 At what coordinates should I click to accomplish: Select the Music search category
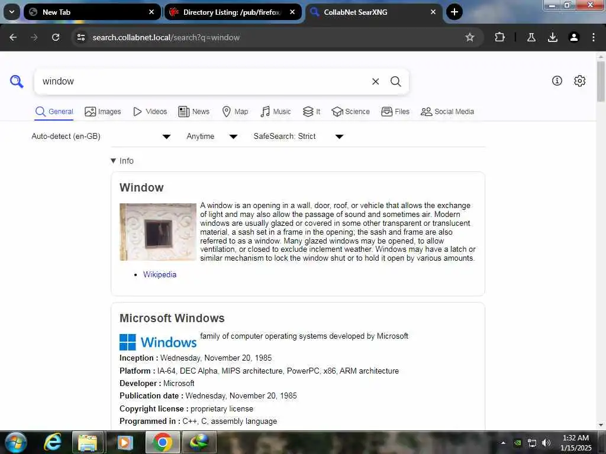coord(276,112)
